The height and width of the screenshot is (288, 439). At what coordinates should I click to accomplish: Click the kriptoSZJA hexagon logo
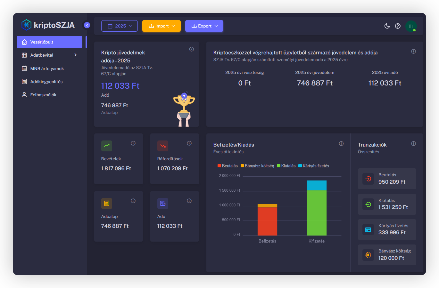[27, 25]
